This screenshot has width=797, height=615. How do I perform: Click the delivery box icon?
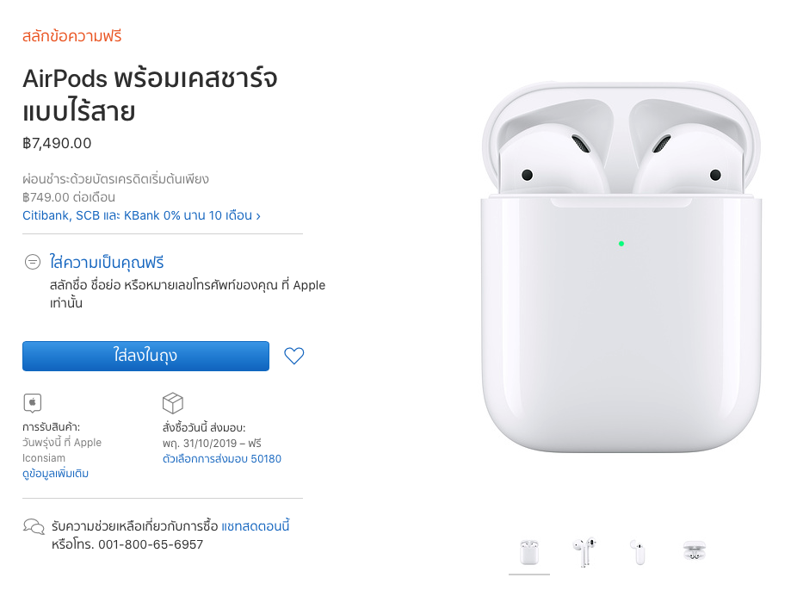[x=173, y=403]
